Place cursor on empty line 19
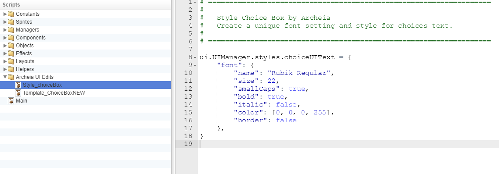This screenshot has height=174, width=499. click(348, 144)
